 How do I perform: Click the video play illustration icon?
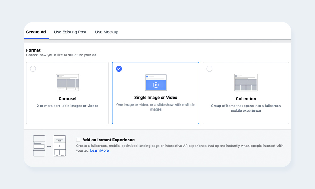pos(156,83)
